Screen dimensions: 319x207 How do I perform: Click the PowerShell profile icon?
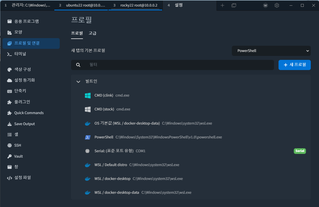point(88,137)
